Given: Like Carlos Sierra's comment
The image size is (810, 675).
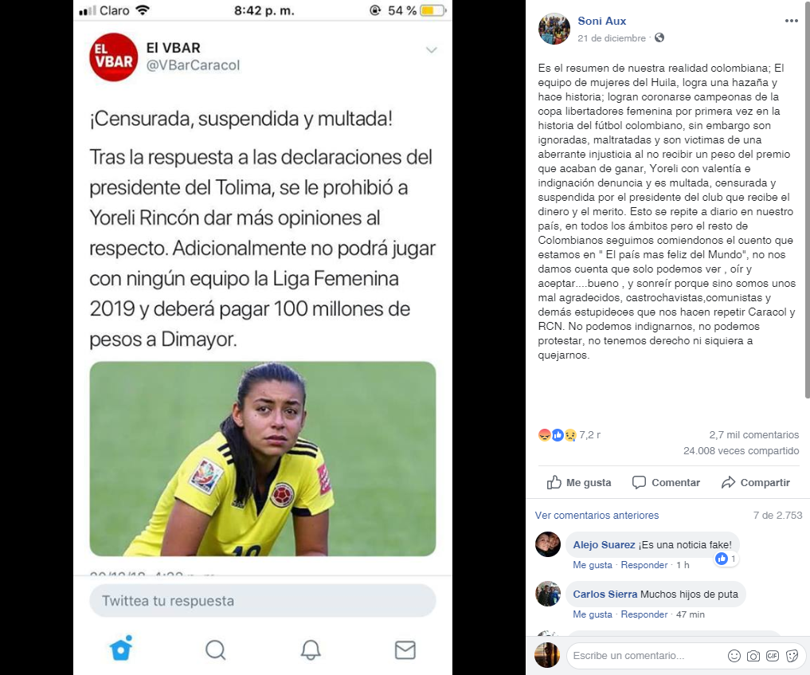Looking at the screenshot, I should click(593, 614).
